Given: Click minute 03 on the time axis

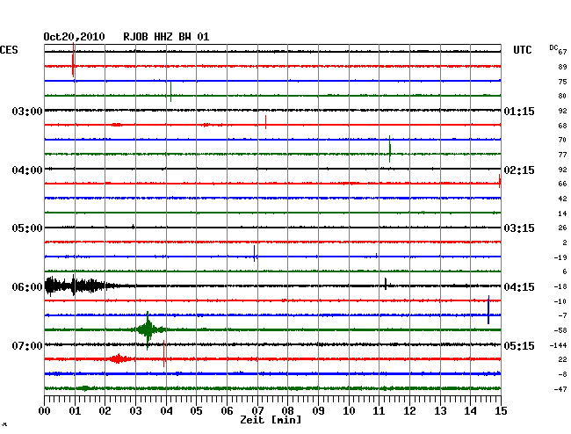Looking at the screenshot, I should pyautogui.click(x=135, y=410).
